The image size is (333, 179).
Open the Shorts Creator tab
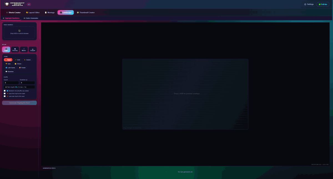(x=13, y=12)
